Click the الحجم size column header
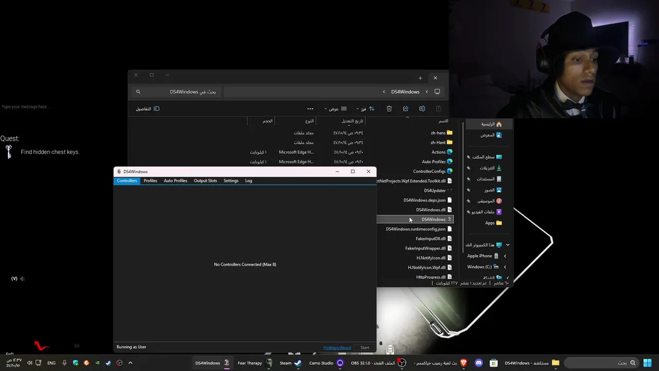659x371 pixels. coord(268,121)
